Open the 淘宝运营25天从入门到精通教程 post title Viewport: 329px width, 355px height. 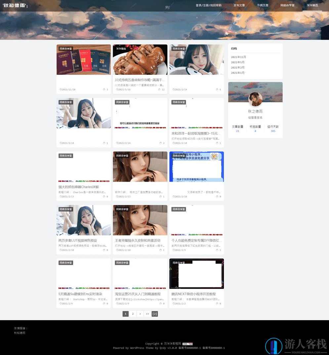click(x=138, y=294)
